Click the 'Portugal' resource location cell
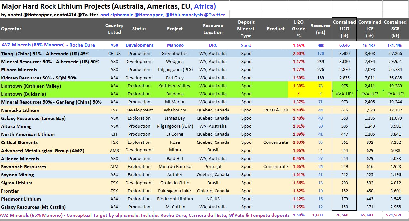 coord(213,166)
